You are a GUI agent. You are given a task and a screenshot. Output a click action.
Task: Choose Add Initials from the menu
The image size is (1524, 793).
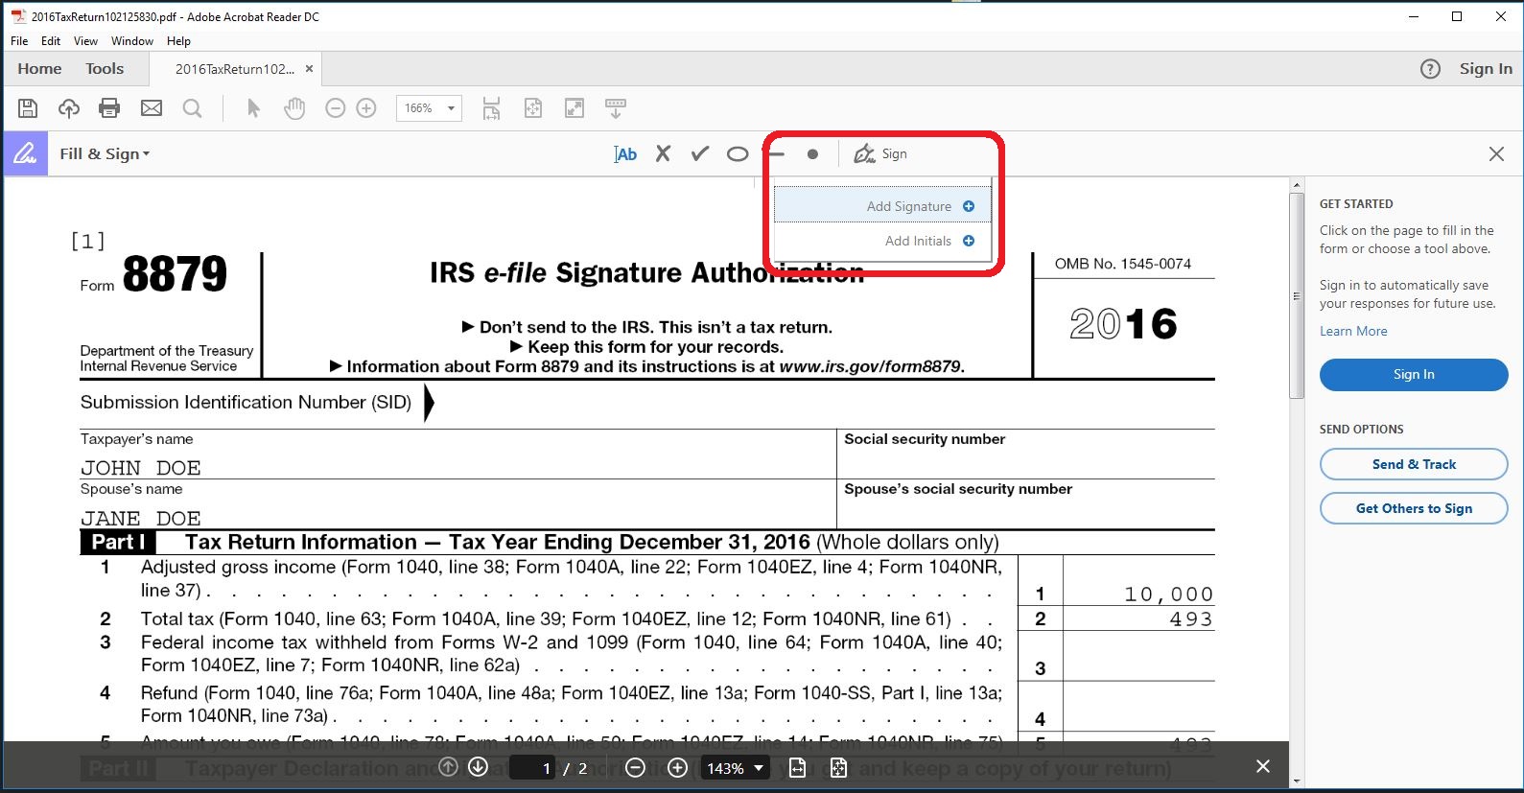coord(882,241)
